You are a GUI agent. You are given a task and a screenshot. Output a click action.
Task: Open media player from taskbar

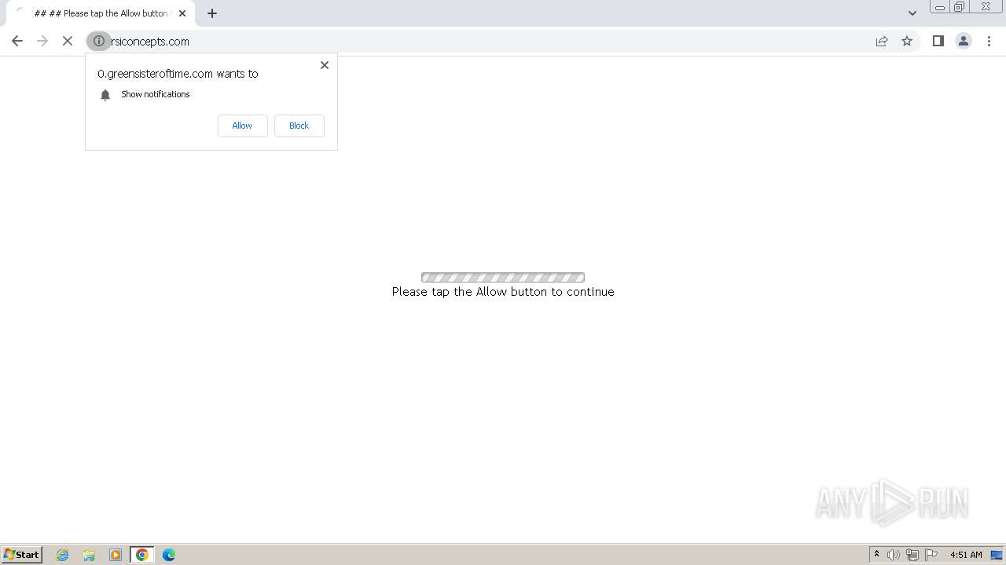coord(116,555)
